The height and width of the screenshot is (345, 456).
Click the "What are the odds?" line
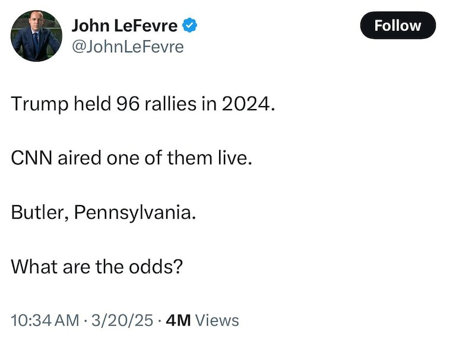point(96,266)
